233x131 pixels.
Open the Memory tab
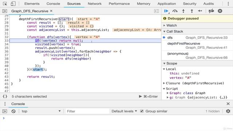tap(143, 4)
